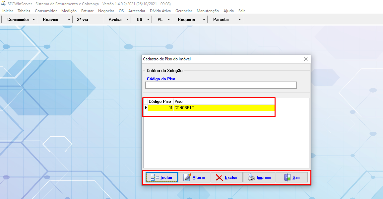Open the Tabelas menu
This screenshot has height=199, width=383.
click(x=24, y=11)
